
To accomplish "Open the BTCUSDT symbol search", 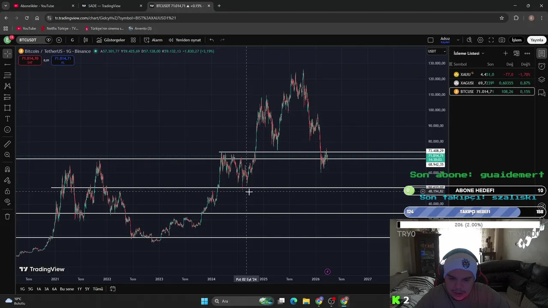I will click(x=28, y=40).
